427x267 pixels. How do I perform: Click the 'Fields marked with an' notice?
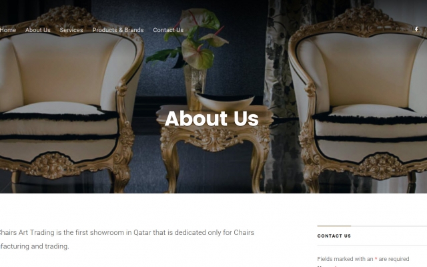click(345, 259)
